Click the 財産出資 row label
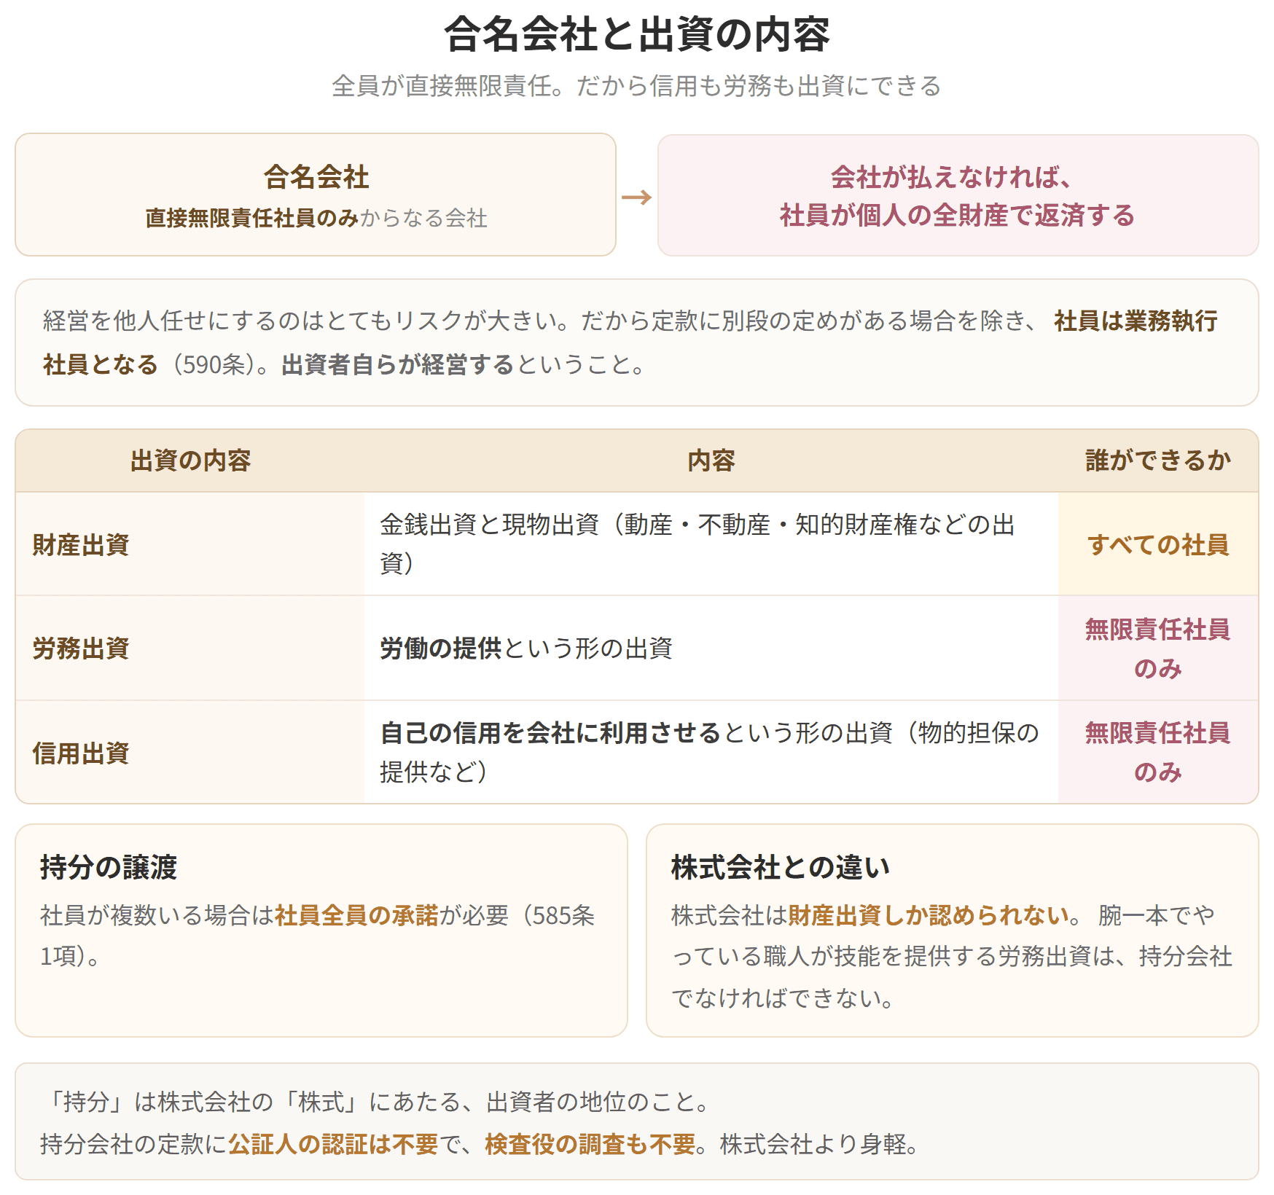1274x1195 pixels. (x=81, y=544)
